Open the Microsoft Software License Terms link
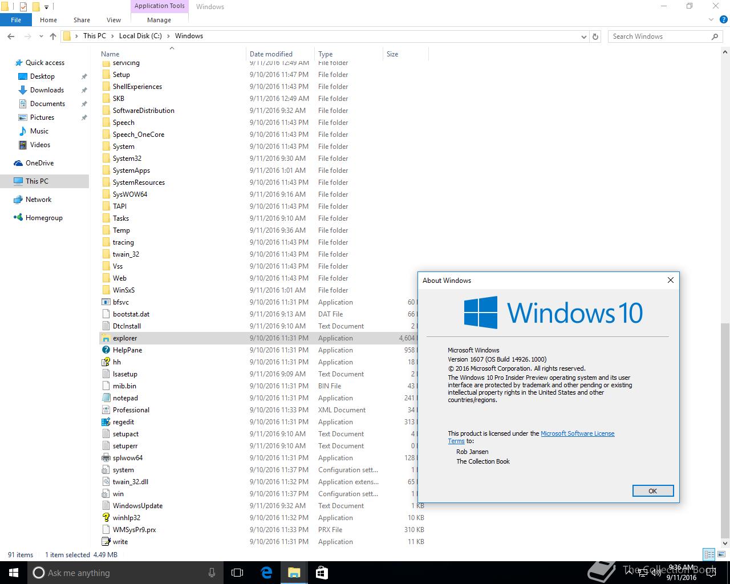 531,437
